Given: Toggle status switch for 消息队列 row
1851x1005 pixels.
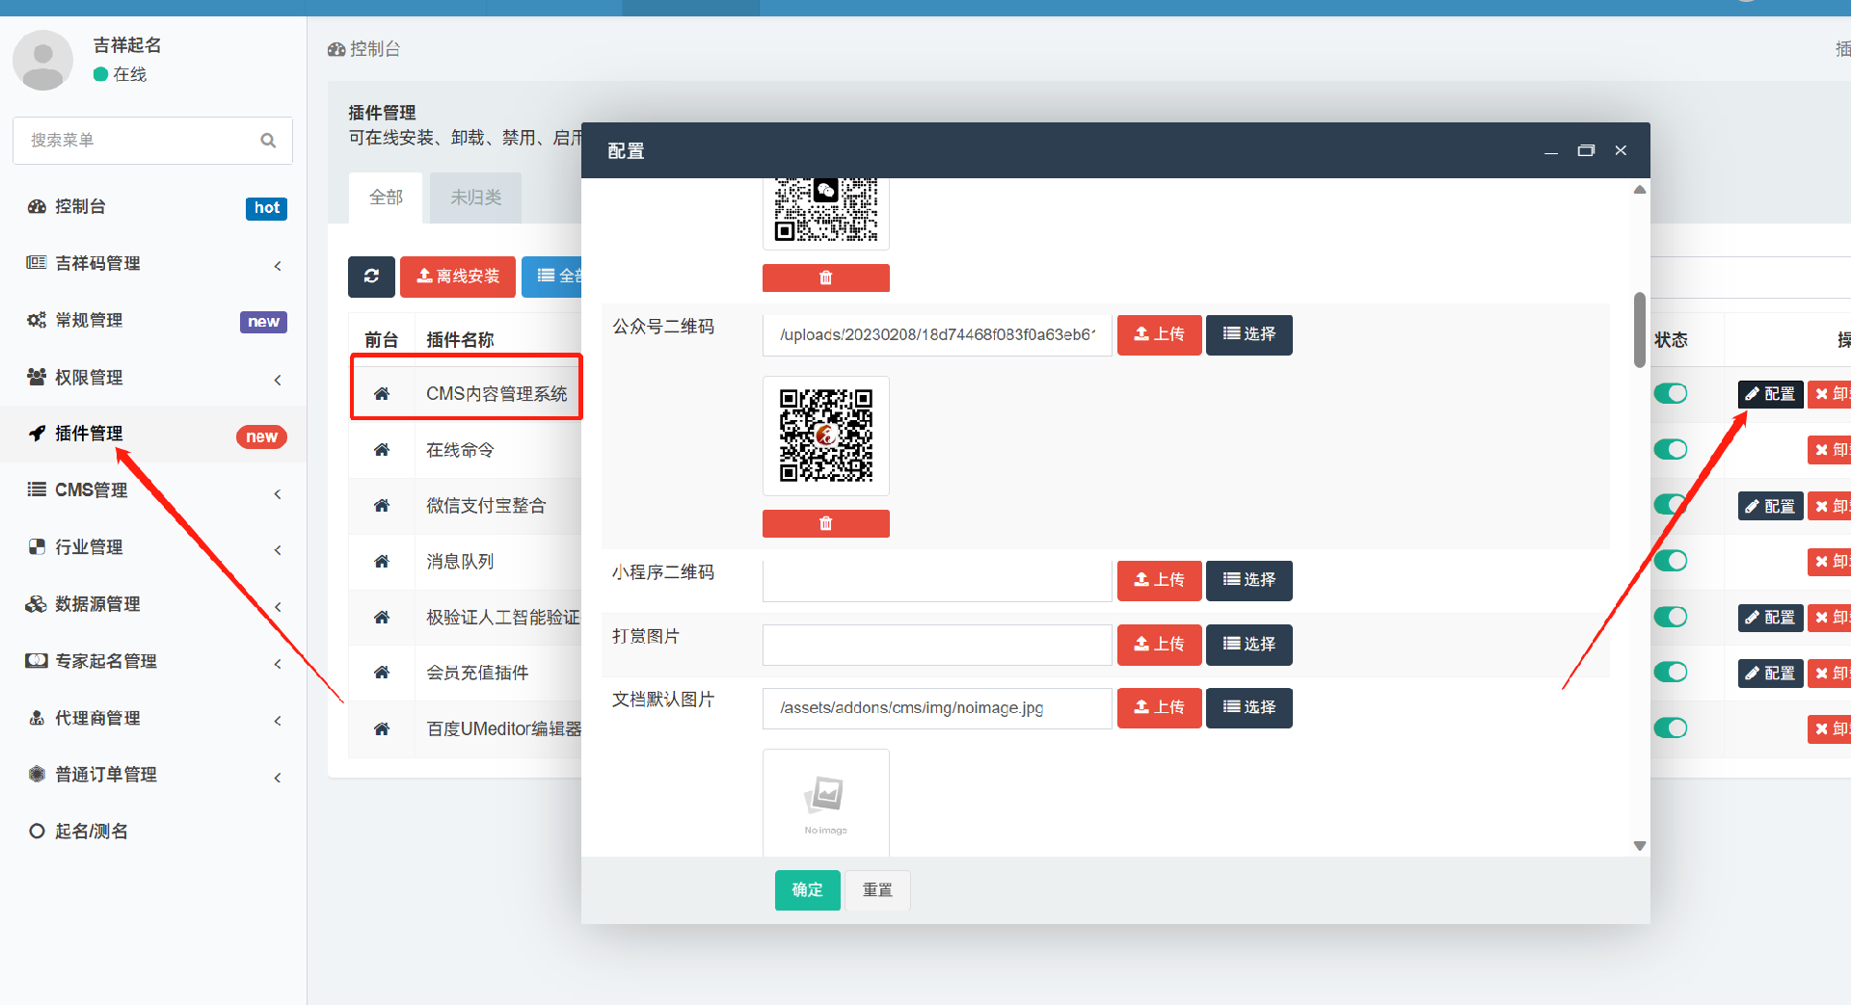Looking at the screenshot, I should 1671,561.
